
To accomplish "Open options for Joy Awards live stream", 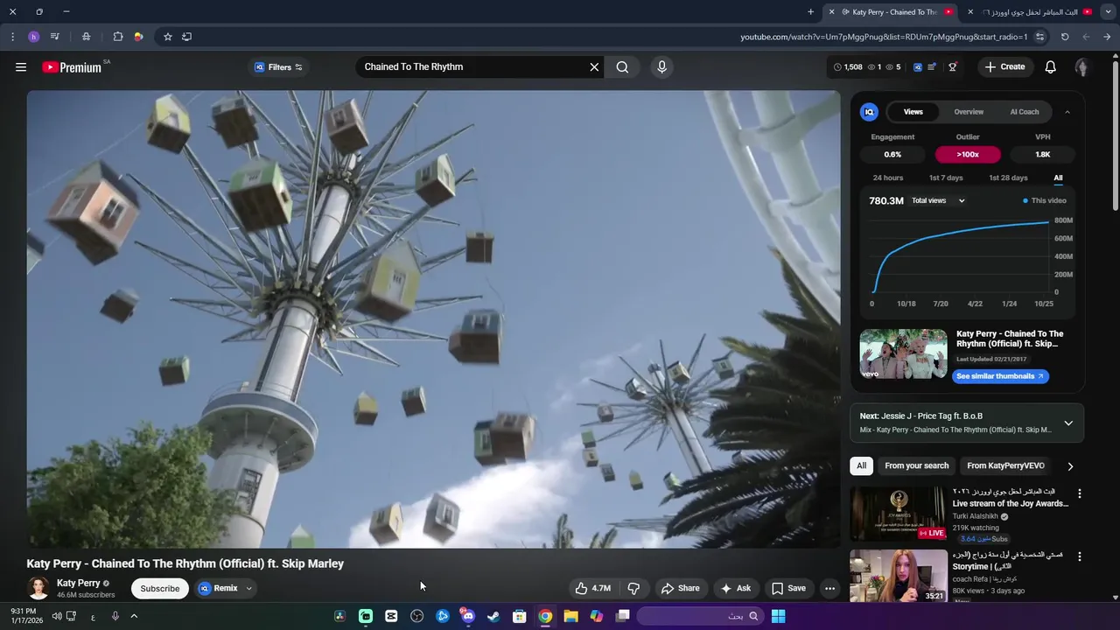I will [x=1079, y=493].
